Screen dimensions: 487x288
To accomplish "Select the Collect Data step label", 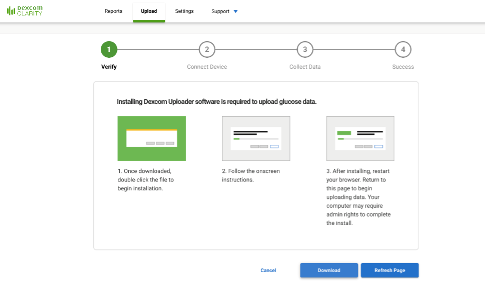I will [305, 67].
